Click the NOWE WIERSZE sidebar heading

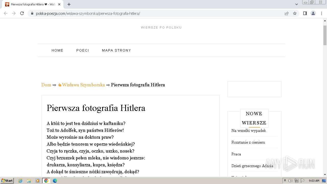point(254,118)
